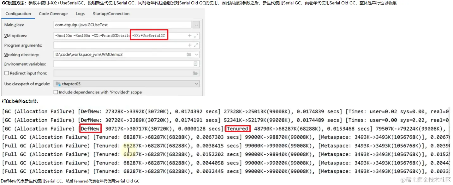453x185 pixels.
Task: Click the Working directory path field
Action: pos(127,55)
